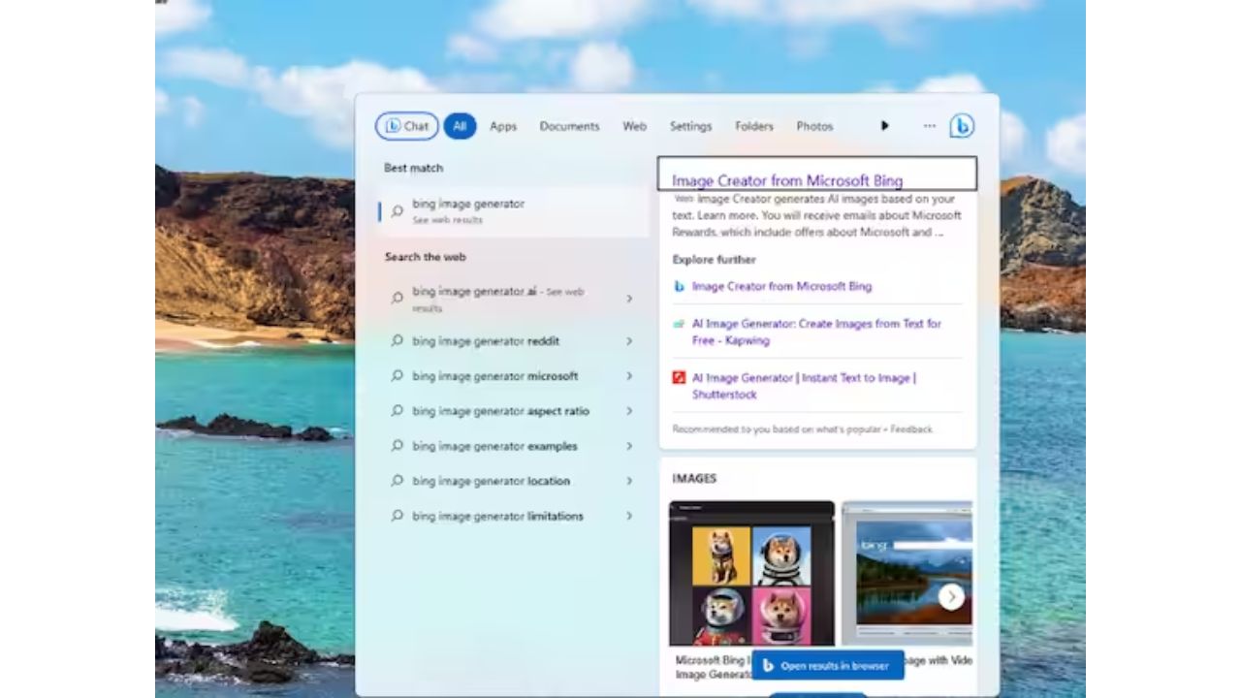This screenshot has height=698, width=1241.
Task: Expand the 'bing image generator reddit' suggestion
Action: coord(629,341)
